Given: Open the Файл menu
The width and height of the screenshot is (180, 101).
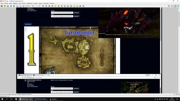Looking at the screenshot, I should pyautogui.click(x=2, y=3).
